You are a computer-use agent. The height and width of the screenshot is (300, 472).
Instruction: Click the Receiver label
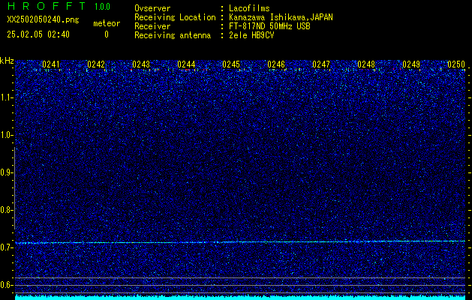pyautogui.click(x=152, y=26)
